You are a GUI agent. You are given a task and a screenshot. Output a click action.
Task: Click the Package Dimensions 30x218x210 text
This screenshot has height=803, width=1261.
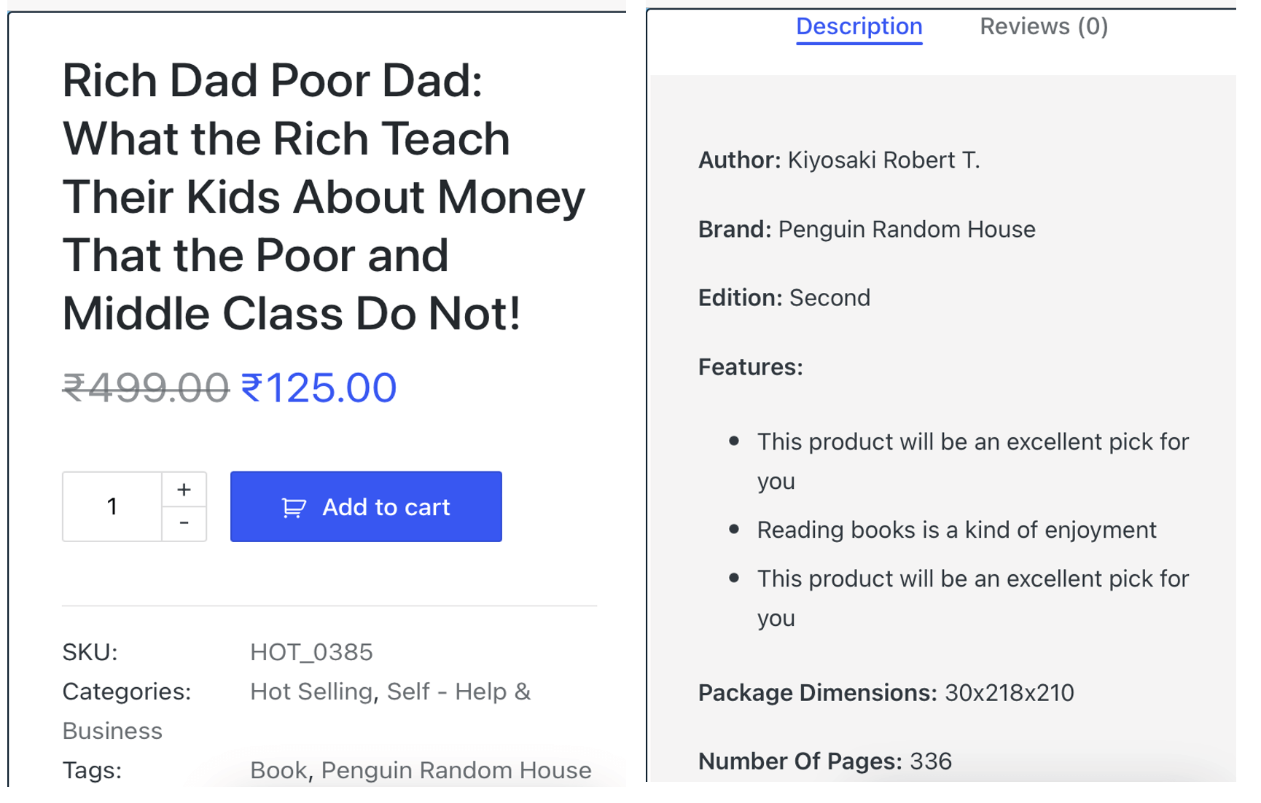pyautogui.click(x=1009, y=692)
